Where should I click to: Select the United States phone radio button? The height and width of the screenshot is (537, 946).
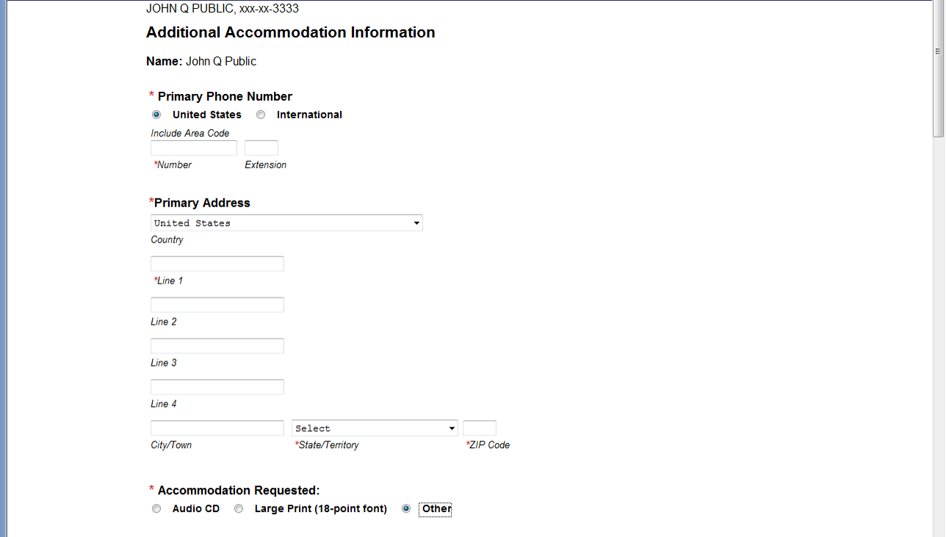click(x=156, y=115)
